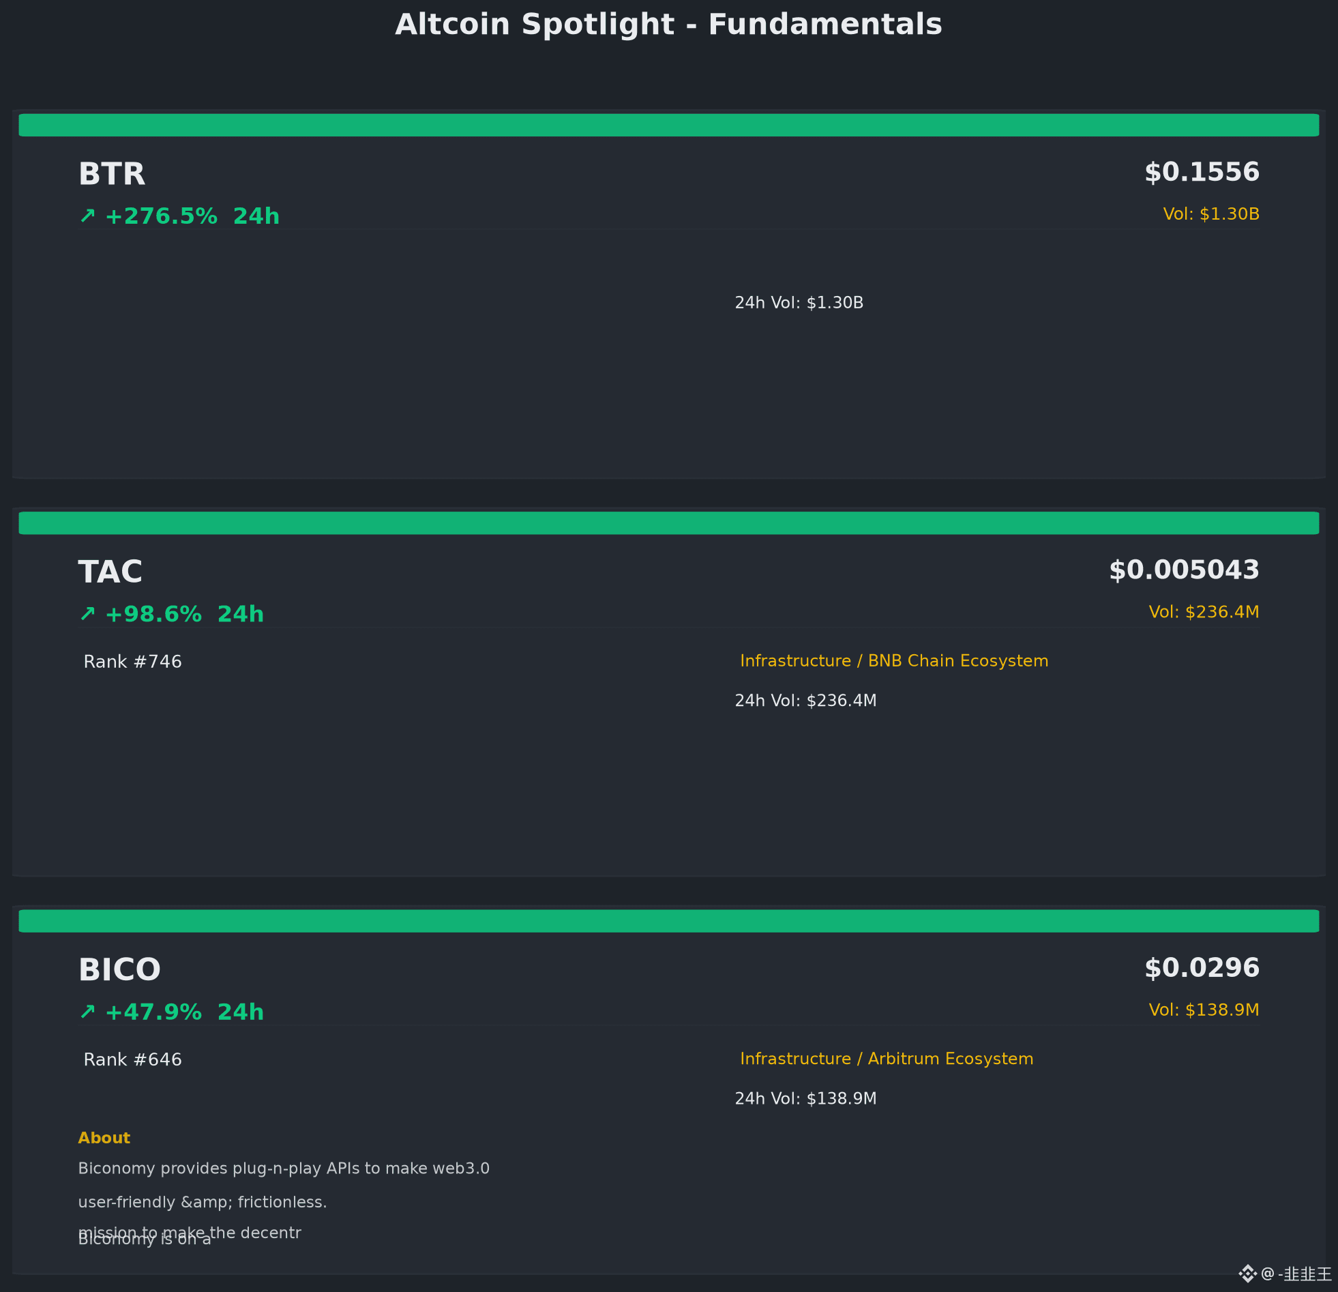Click the green bar above the BTR card

point(669,125)
